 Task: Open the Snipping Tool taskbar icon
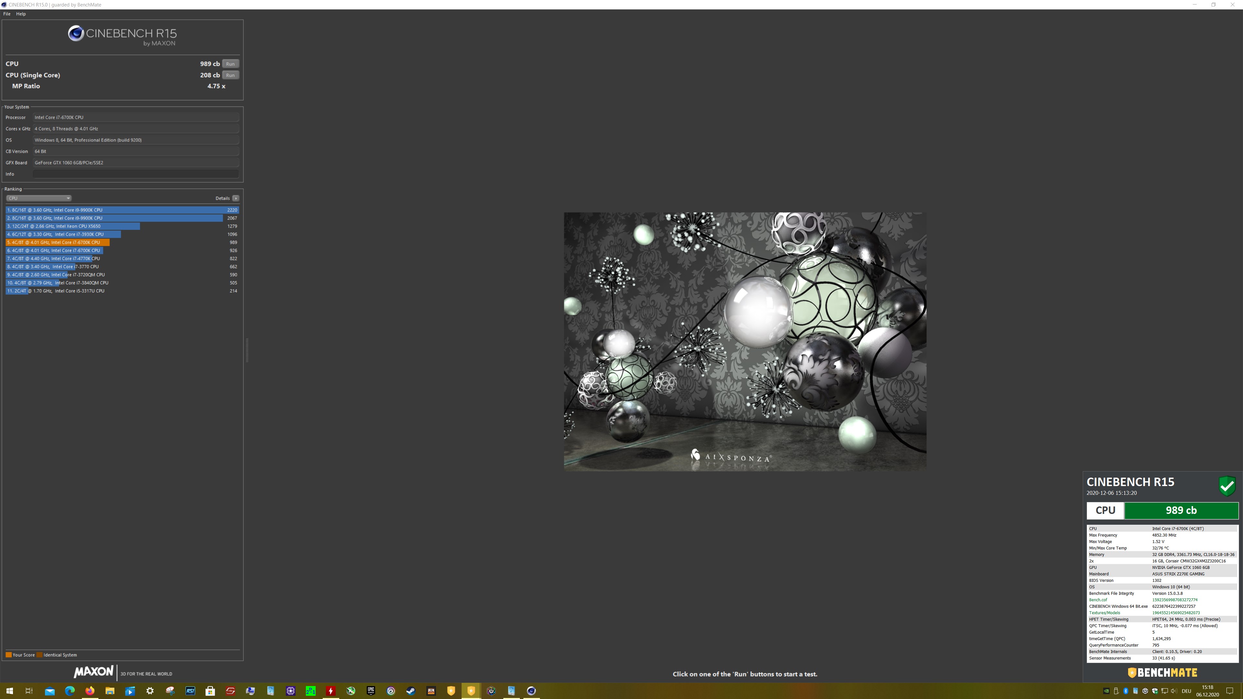(170, 691)
